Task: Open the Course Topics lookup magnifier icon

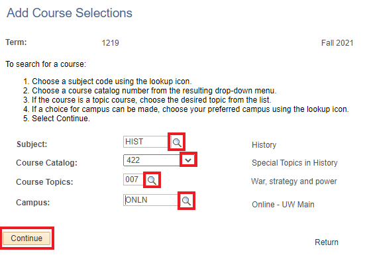Action: [x=152, y=180]
